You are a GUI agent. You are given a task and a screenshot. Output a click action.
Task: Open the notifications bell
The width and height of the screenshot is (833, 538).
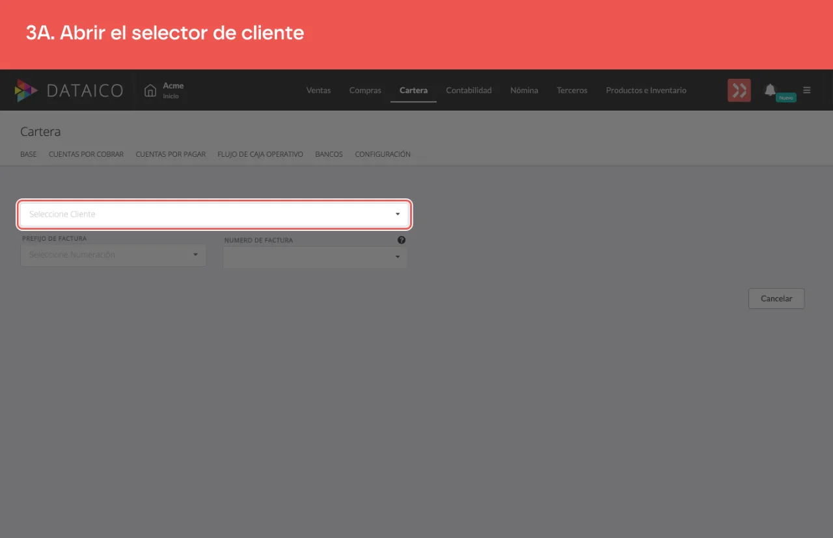(x=770, y=90)
